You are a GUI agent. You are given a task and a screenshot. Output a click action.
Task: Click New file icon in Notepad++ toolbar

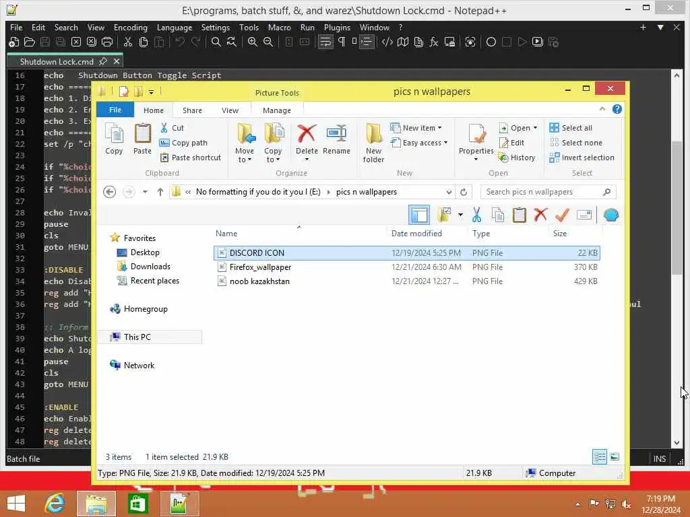pyautogui.click(x=13, y=42)
